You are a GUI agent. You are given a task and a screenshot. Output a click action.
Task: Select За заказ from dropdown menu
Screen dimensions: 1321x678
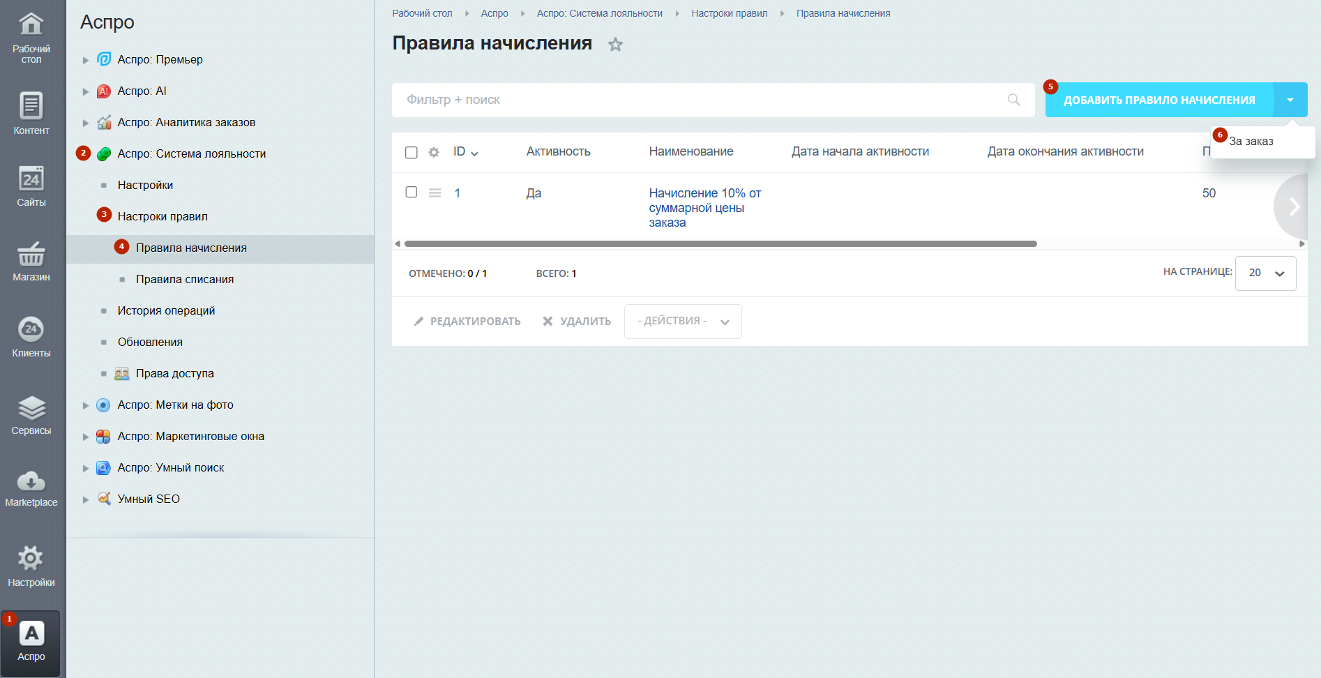coord(1251,142)
